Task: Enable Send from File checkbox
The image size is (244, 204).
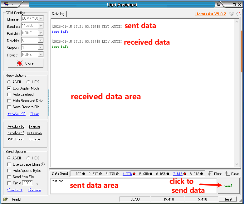Action: click(x=9, y=177)
